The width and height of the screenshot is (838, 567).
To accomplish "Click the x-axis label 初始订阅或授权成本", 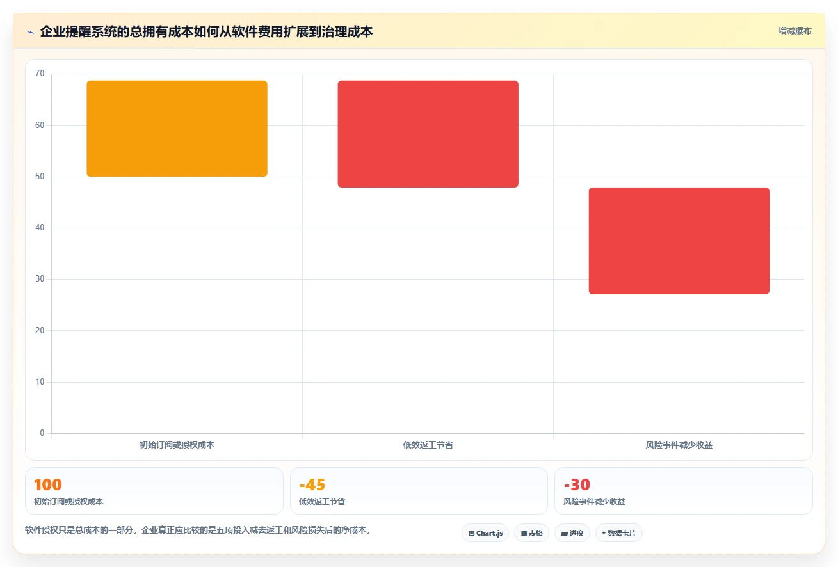I will click(177, 445).
